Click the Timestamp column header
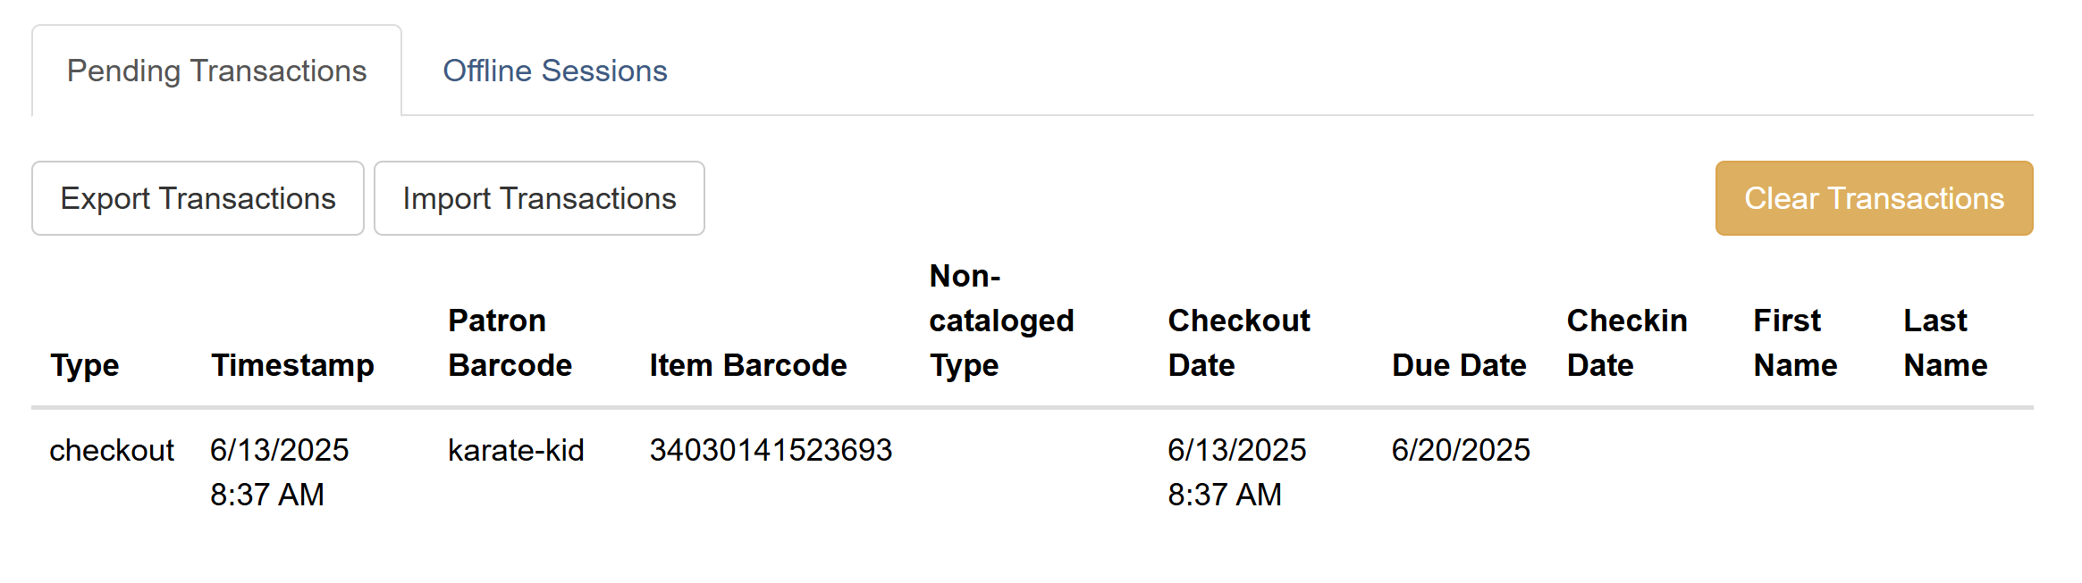Image resolution: width=2082 pixels, height=583 pixels. pyautogui.click(x=292, y=364)
